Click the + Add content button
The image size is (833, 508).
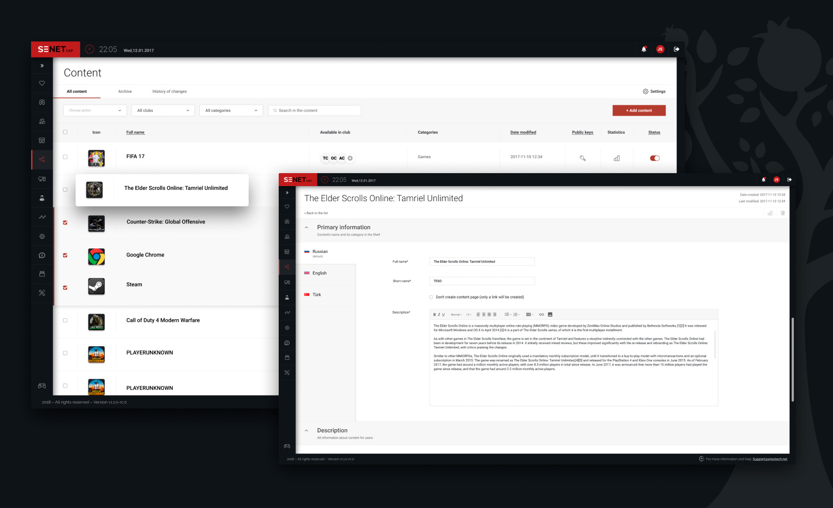click(x=639, y=110)
